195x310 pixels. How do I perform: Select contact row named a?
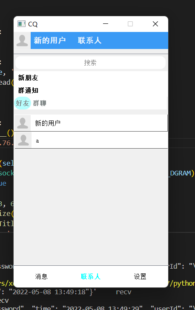pyautogui.click(x=91, y=140)
